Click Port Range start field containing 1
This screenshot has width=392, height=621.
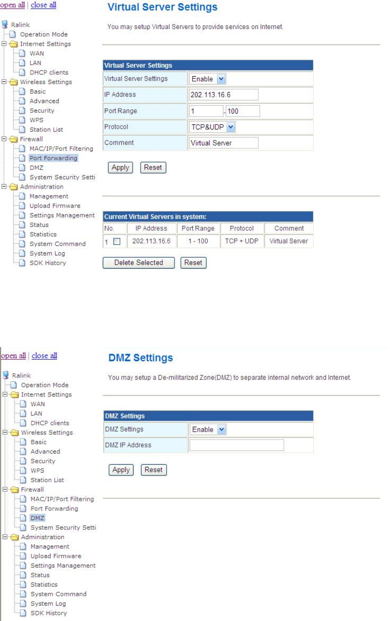click(x=206, y=111)
